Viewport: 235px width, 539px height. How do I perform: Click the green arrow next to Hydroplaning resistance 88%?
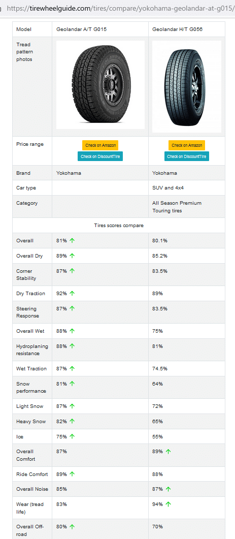[72, 346]
